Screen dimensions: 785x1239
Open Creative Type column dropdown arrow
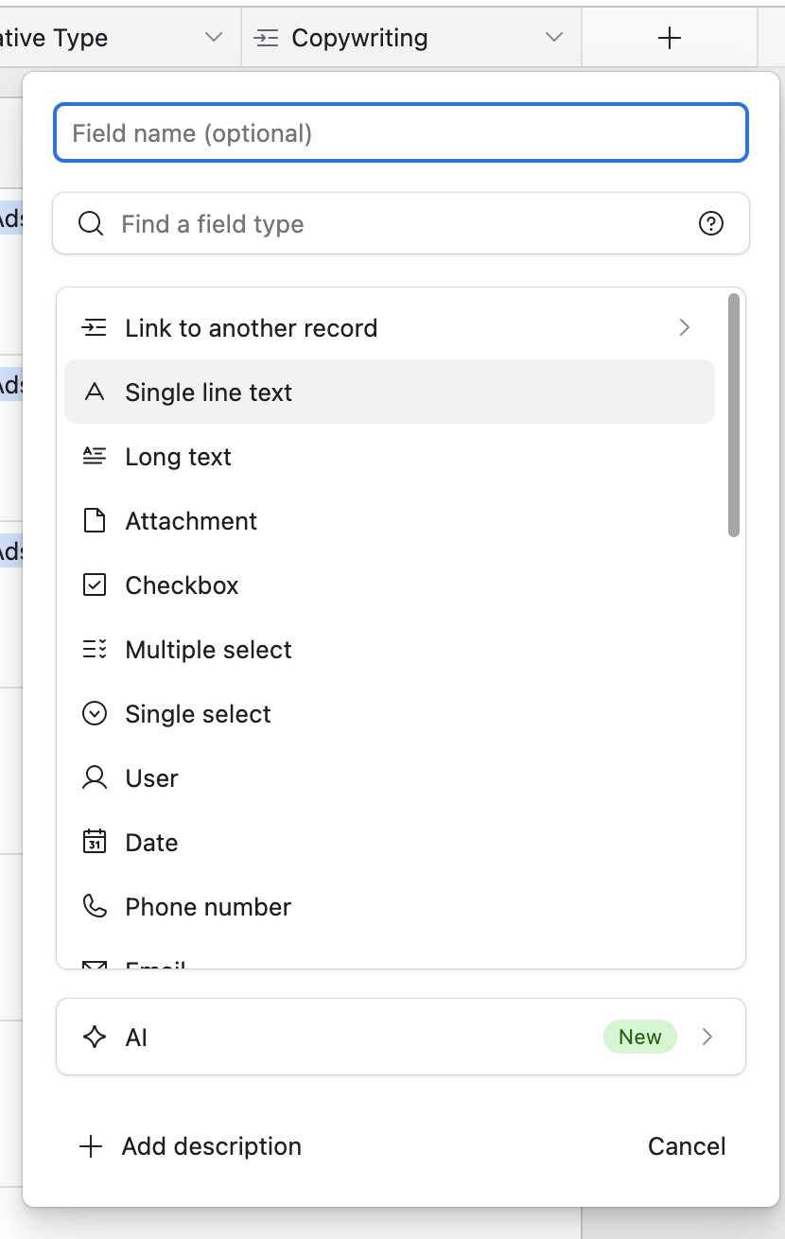pyautogui.click(x=214, y=38)
